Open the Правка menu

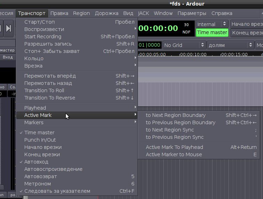(59, 14)
